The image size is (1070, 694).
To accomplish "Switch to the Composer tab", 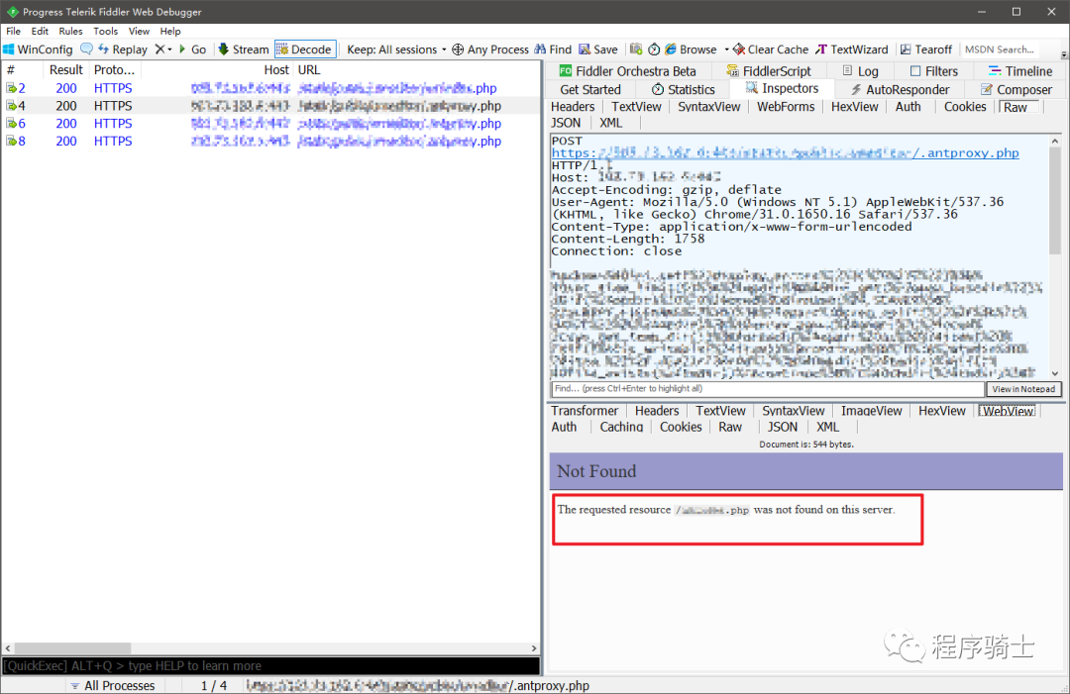I will tap(1016, 89).
